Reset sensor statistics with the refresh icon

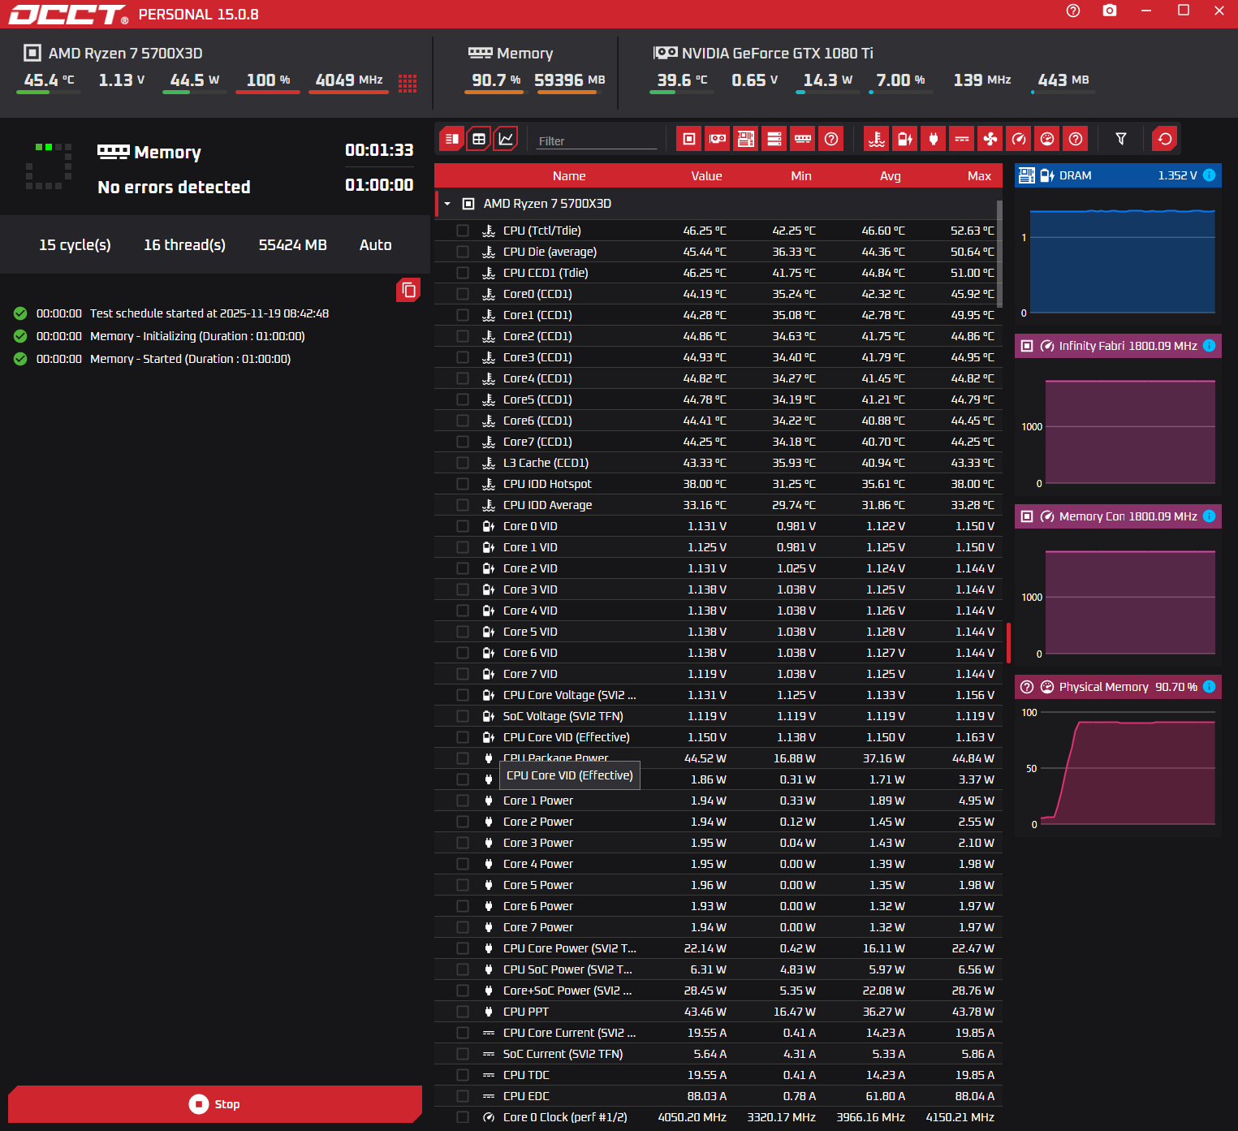1165,139
